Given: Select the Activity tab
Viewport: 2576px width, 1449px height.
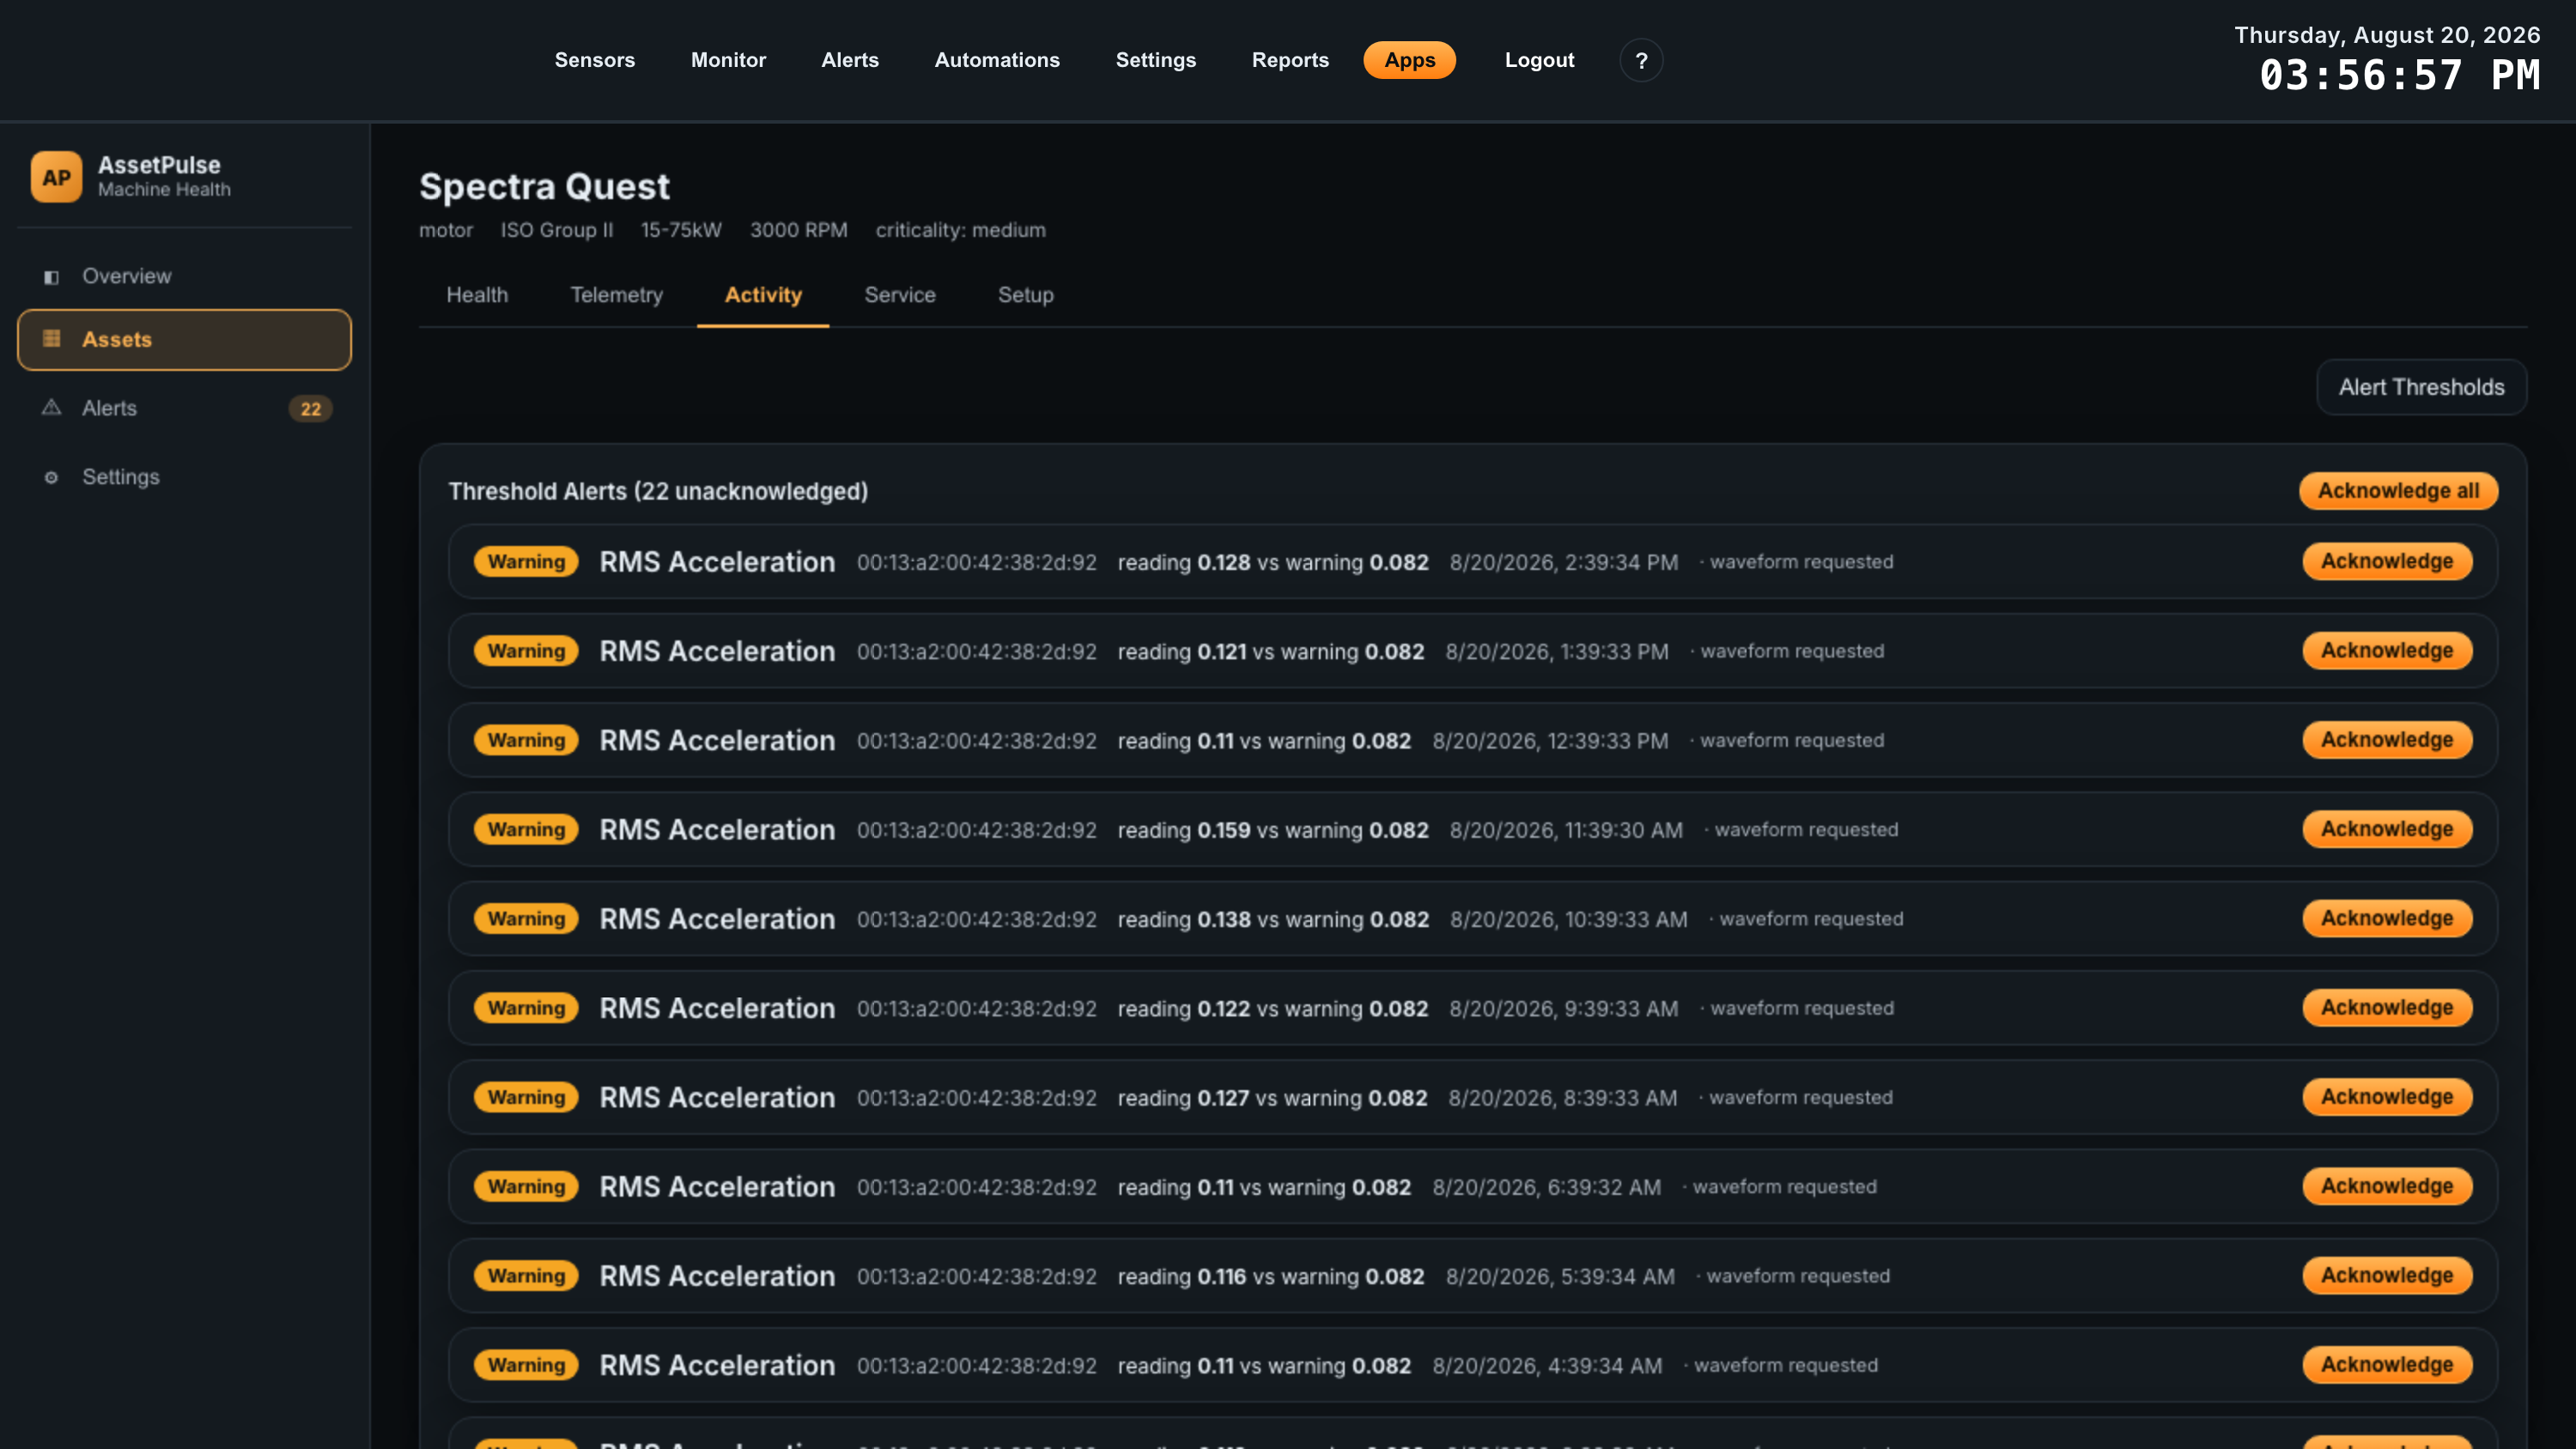Looking at the screenshot, I should click(763, 295).
